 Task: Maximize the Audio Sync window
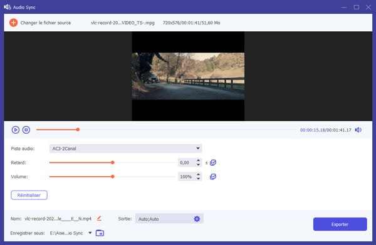point(357,7)
